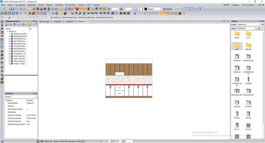
Task: Select the BURCHAK CHAP fragment thumbnail
Action: pos(237,92)
